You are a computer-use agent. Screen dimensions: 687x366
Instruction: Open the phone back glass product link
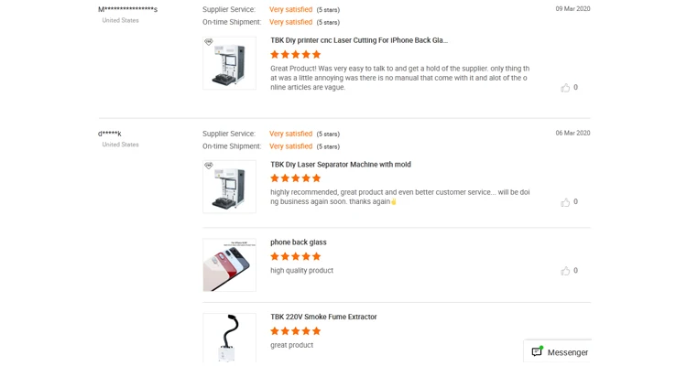pos(298,242)
